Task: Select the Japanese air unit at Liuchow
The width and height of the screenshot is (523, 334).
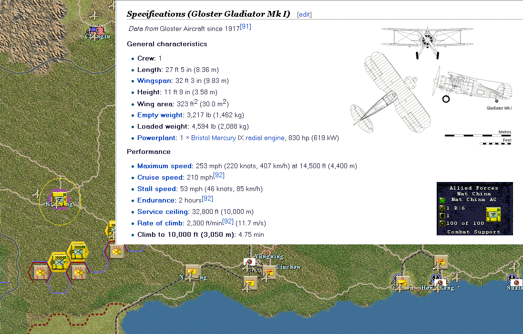Action: click(269, 273)
